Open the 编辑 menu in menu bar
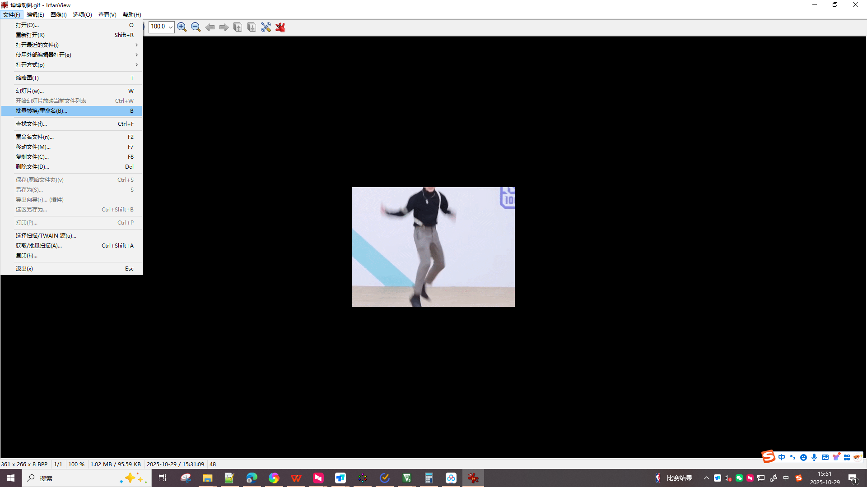The width and height of the screenshot is (867, 487). pyautogui.click(x=35, y=15)
